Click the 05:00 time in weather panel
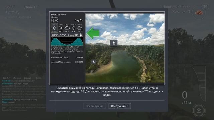Image resolution: width=214 pixels, height=120 pixels. [x=55, y=21]
